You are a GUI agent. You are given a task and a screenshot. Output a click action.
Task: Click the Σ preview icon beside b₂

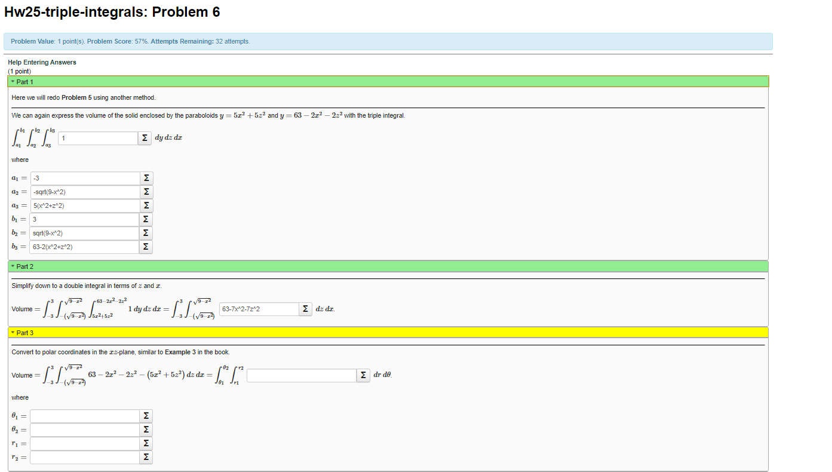(x=146, y=233)
